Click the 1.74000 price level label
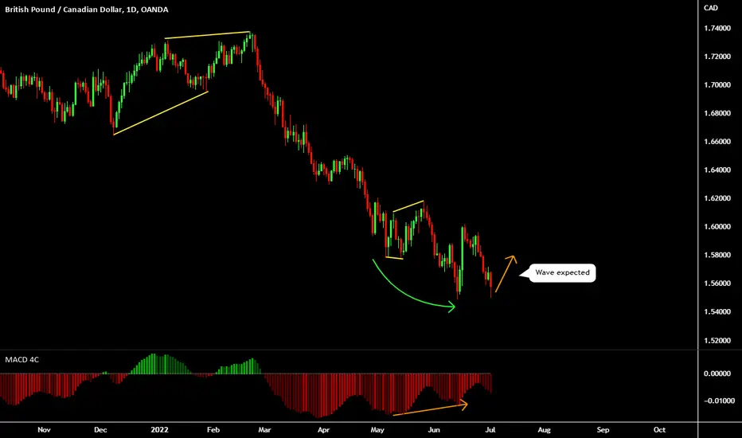 (x=717, y=29)
